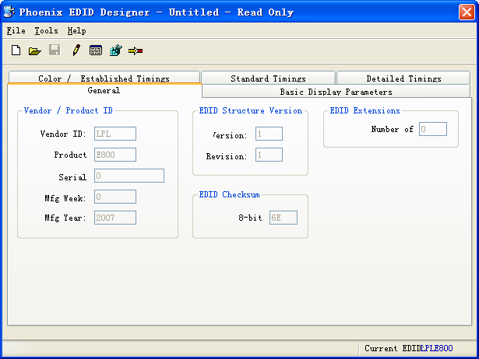479x359 pixels.
Task: Switch to Color / Established Timings tab
Action: (104, 78)
